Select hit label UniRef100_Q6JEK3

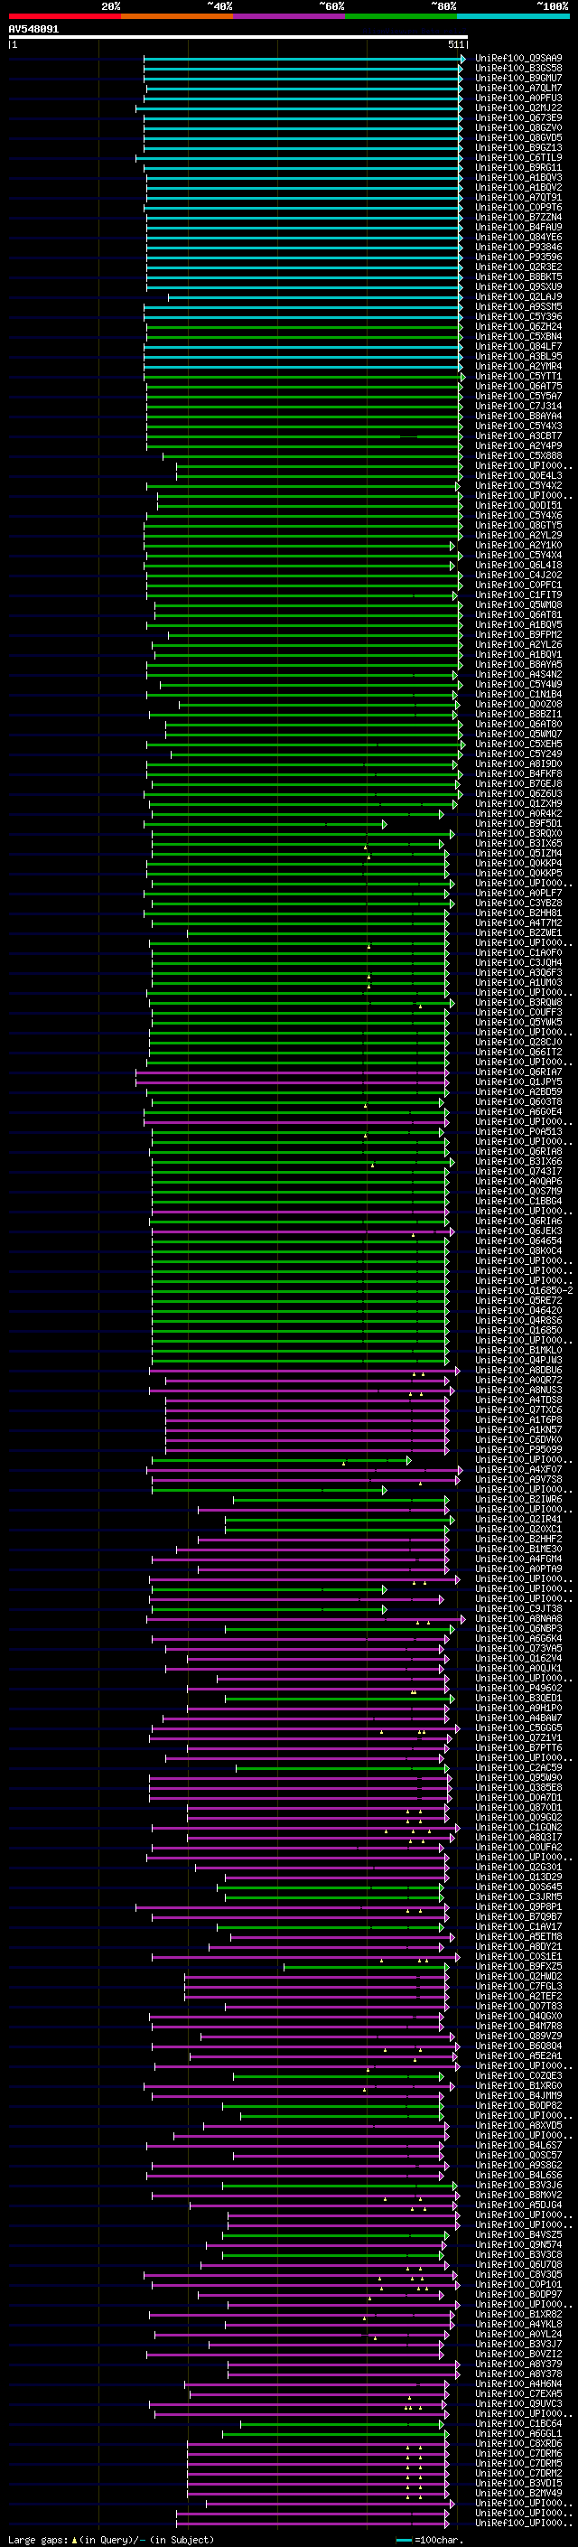pyautogui.click(x=518, y=1231)
